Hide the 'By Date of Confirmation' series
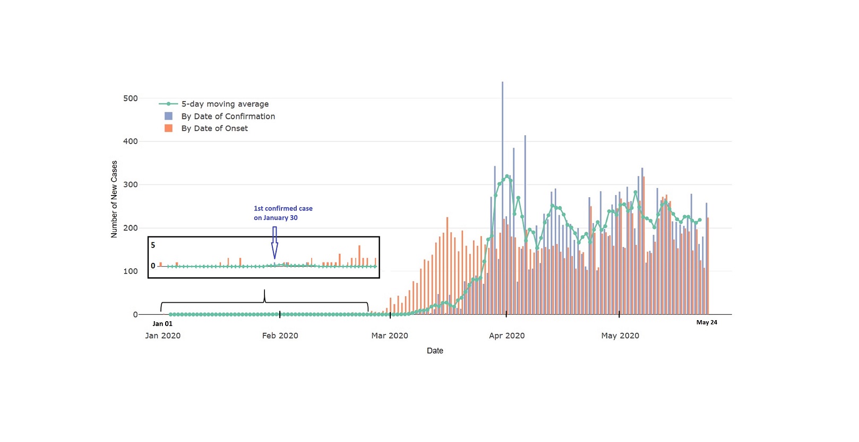Screen dimensions: 859x442 click(228, 116)
